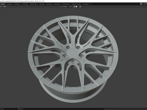Switch to the Texture Paint workspace
147x110 pixels.
tap(34, 4)
